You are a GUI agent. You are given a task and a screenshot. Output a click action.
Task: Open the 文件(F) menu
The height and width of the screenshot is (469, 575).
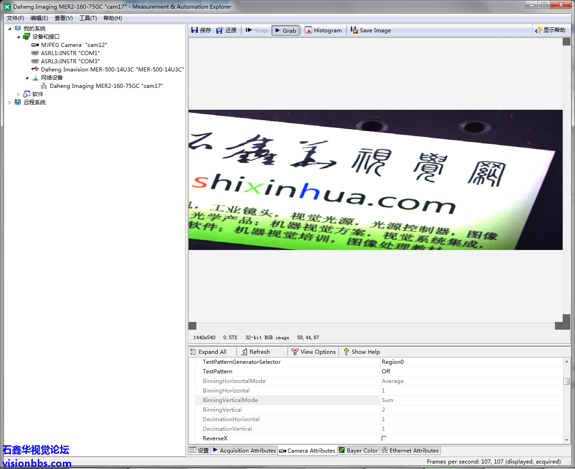click(15, 18)
